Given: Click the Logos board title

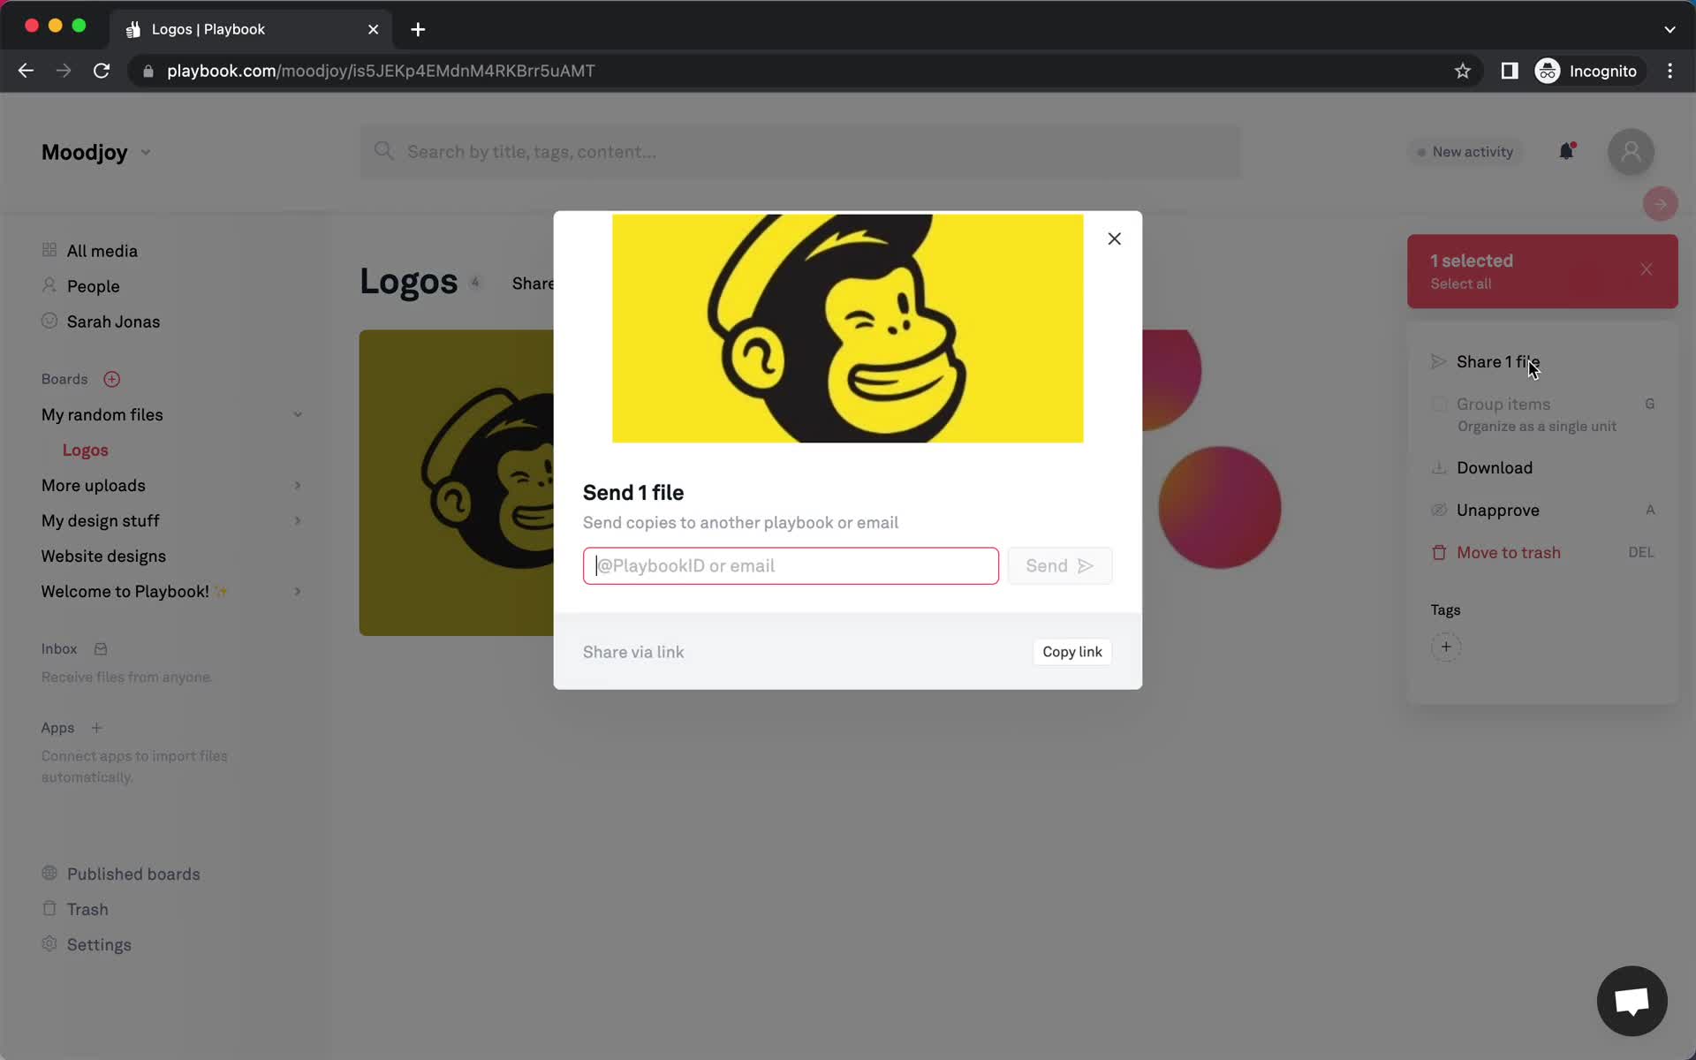Looking at the screenshot, I should [408, 281].
